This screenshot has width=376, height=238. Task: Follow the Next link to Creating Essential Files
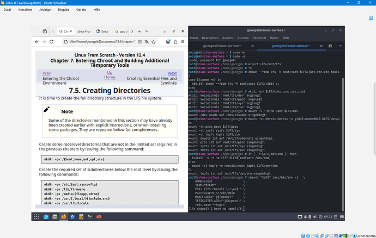tap(172, 73)
